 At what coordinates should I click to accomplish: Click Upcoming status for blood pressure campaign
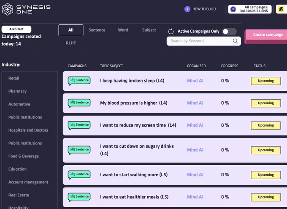pos(266,103)
